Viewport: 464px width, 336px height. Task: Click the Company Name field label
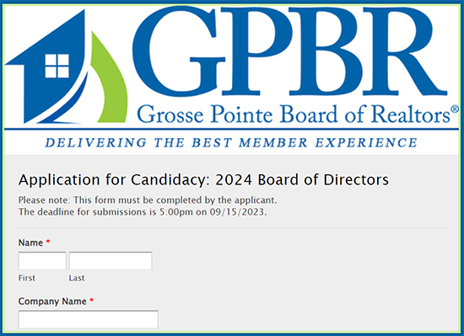(52, 301)
